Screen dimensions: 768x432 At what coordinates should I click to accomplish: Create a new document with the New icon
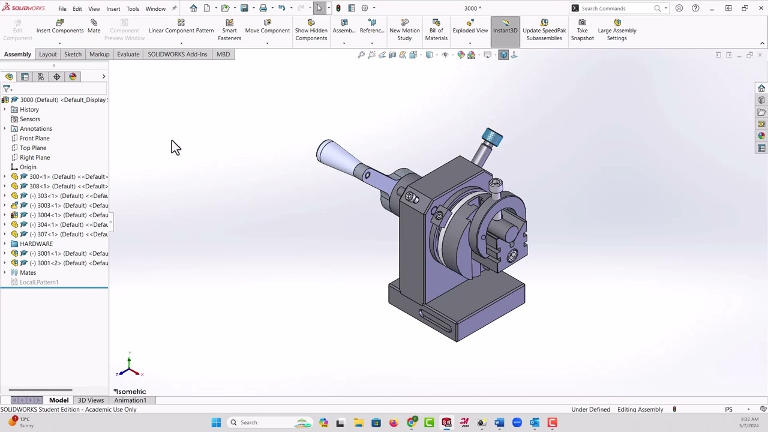click(207, 8)
